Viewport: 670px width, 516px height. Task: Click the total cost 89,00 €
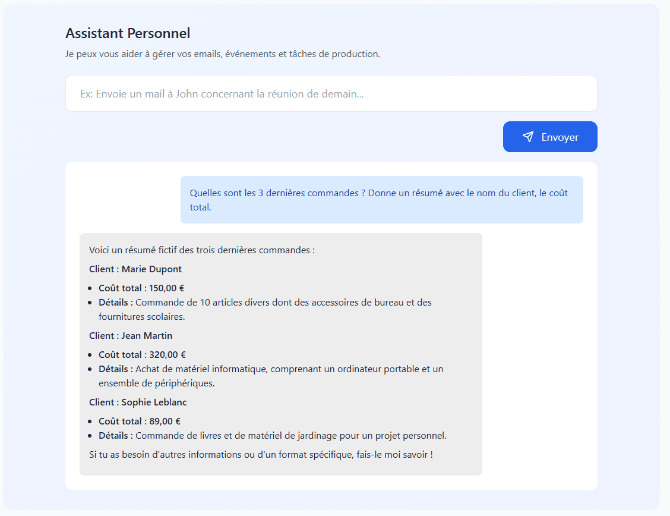[165, 421]
